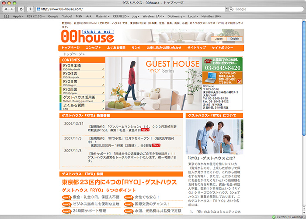Click the GUEST HOUSE RYO Series hero image
This screenshot has width=306, height=219.
[x=153, y=84]
